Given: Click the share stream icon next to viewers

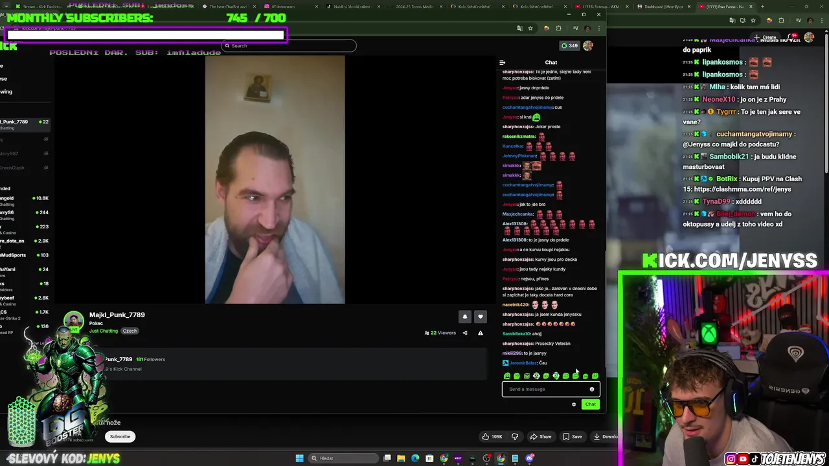Looking at the screenshot, I should click(x=464, y=333).
